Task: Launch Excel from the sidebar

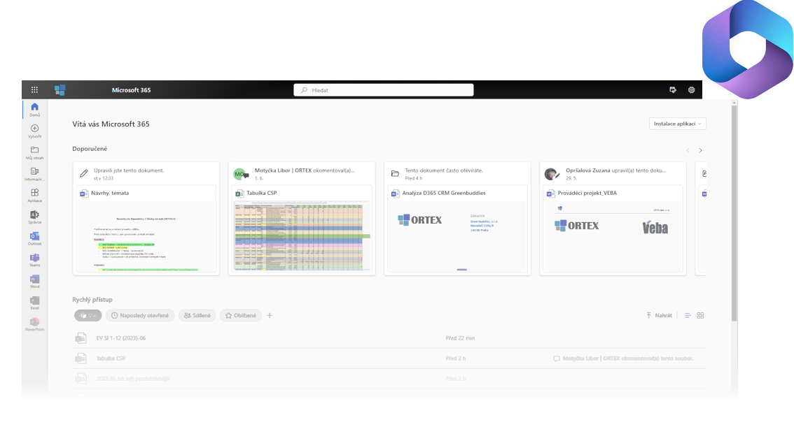Action: tap(34, 303)
